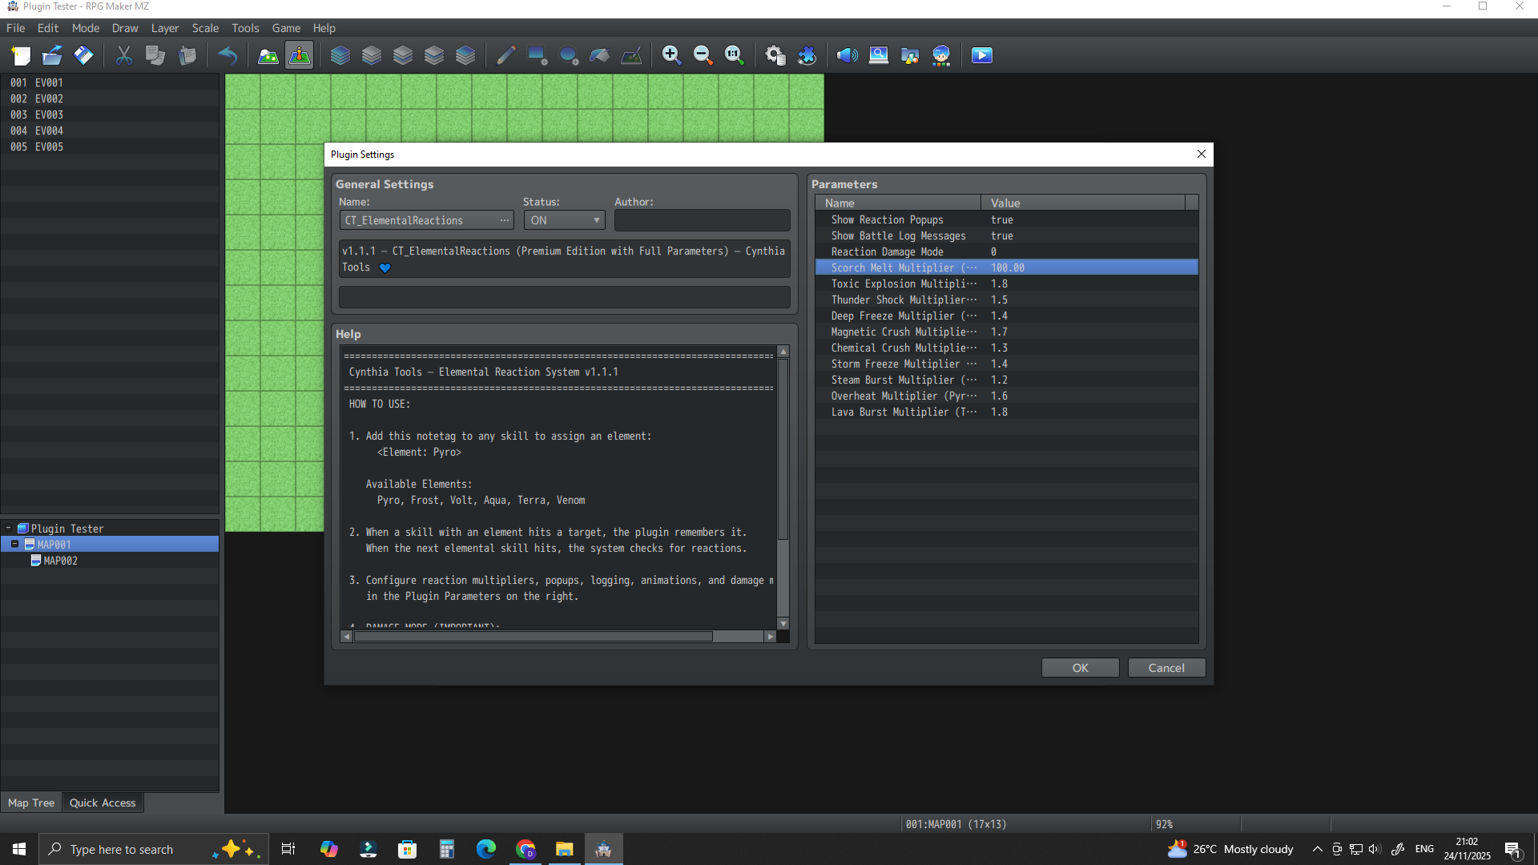The image size is (1538, 865).
Task: Switch to Event editing mode
Action: click(x=300, y=55)
